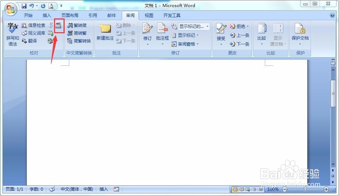Viewport: 339px width, 196px height.
Task: Click 保护文档 protect document
Action: pos(300,34)
